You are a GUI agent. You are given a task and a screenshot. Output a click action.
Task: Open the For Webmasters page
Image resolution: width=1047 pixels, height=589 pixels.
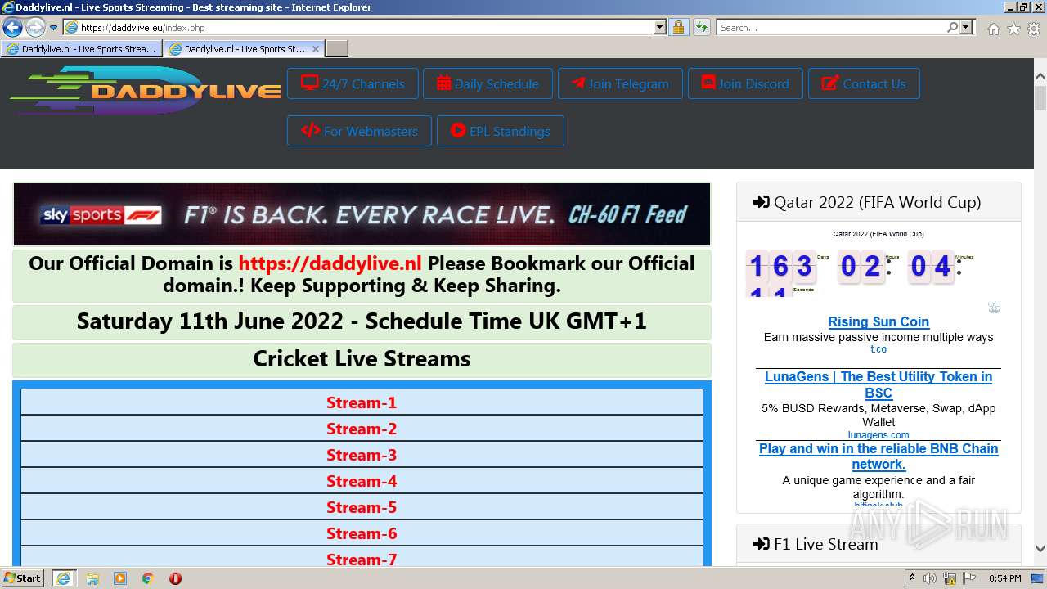tap(359, 131)
